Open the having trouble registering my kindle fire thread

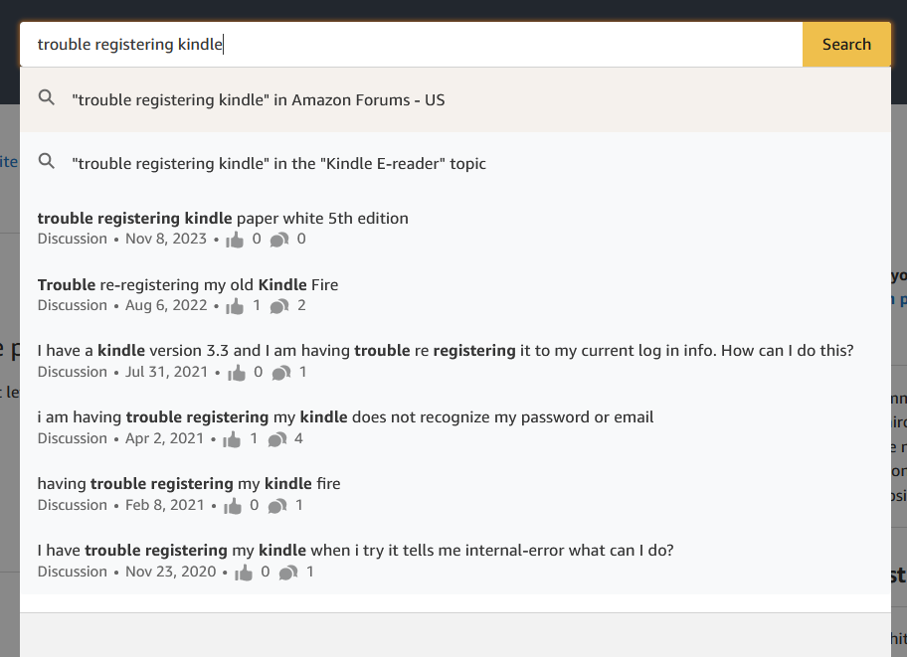(x=189, y=482)
